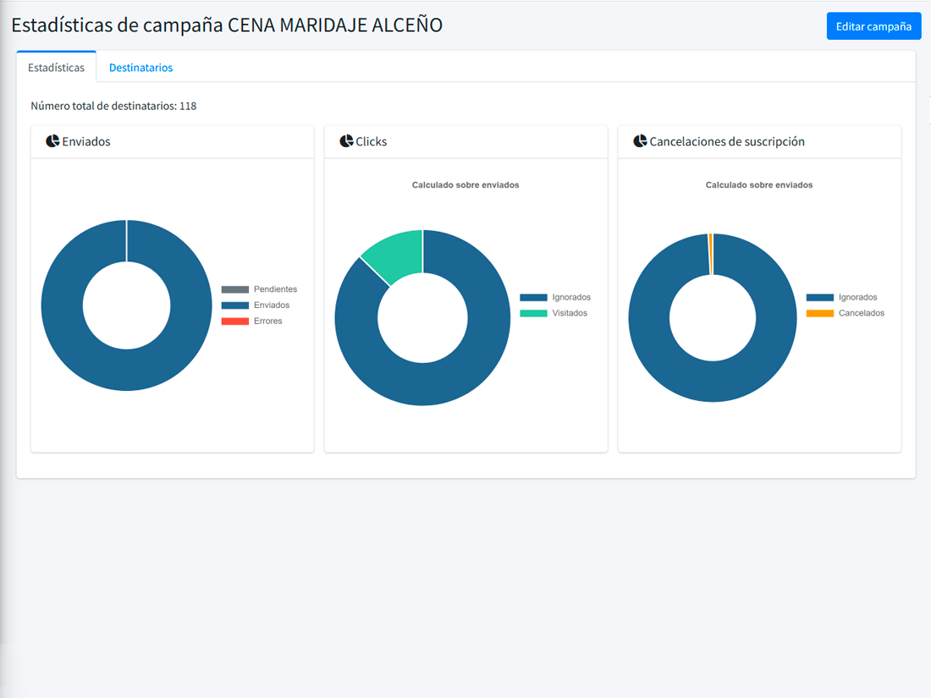The width and height of the screenshot is (931, 698).
Task: Click the pie icon beside Enviados
Action: [52, 140]
